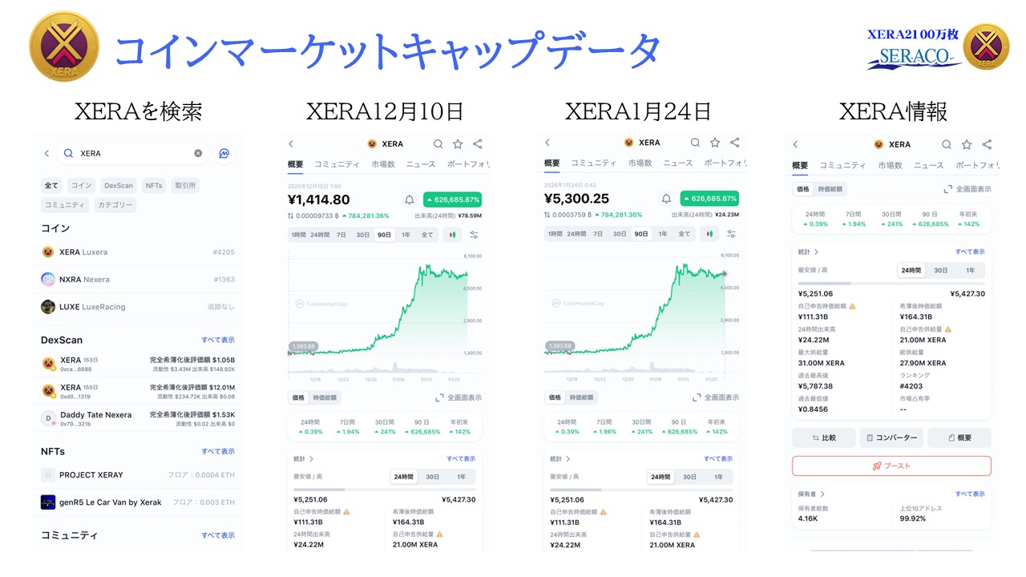The height and width of the screenshot is (577, 1026).
Task: Click the share icon in the XERA情報 panel
Action: (987, 144)
